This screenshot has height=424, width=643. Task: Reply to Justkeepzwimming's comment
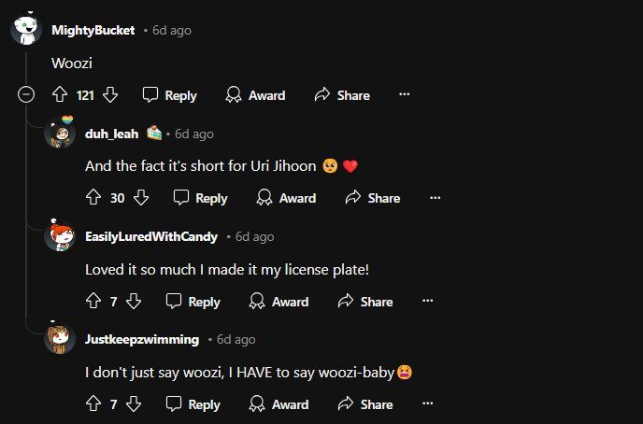[193, 404]
